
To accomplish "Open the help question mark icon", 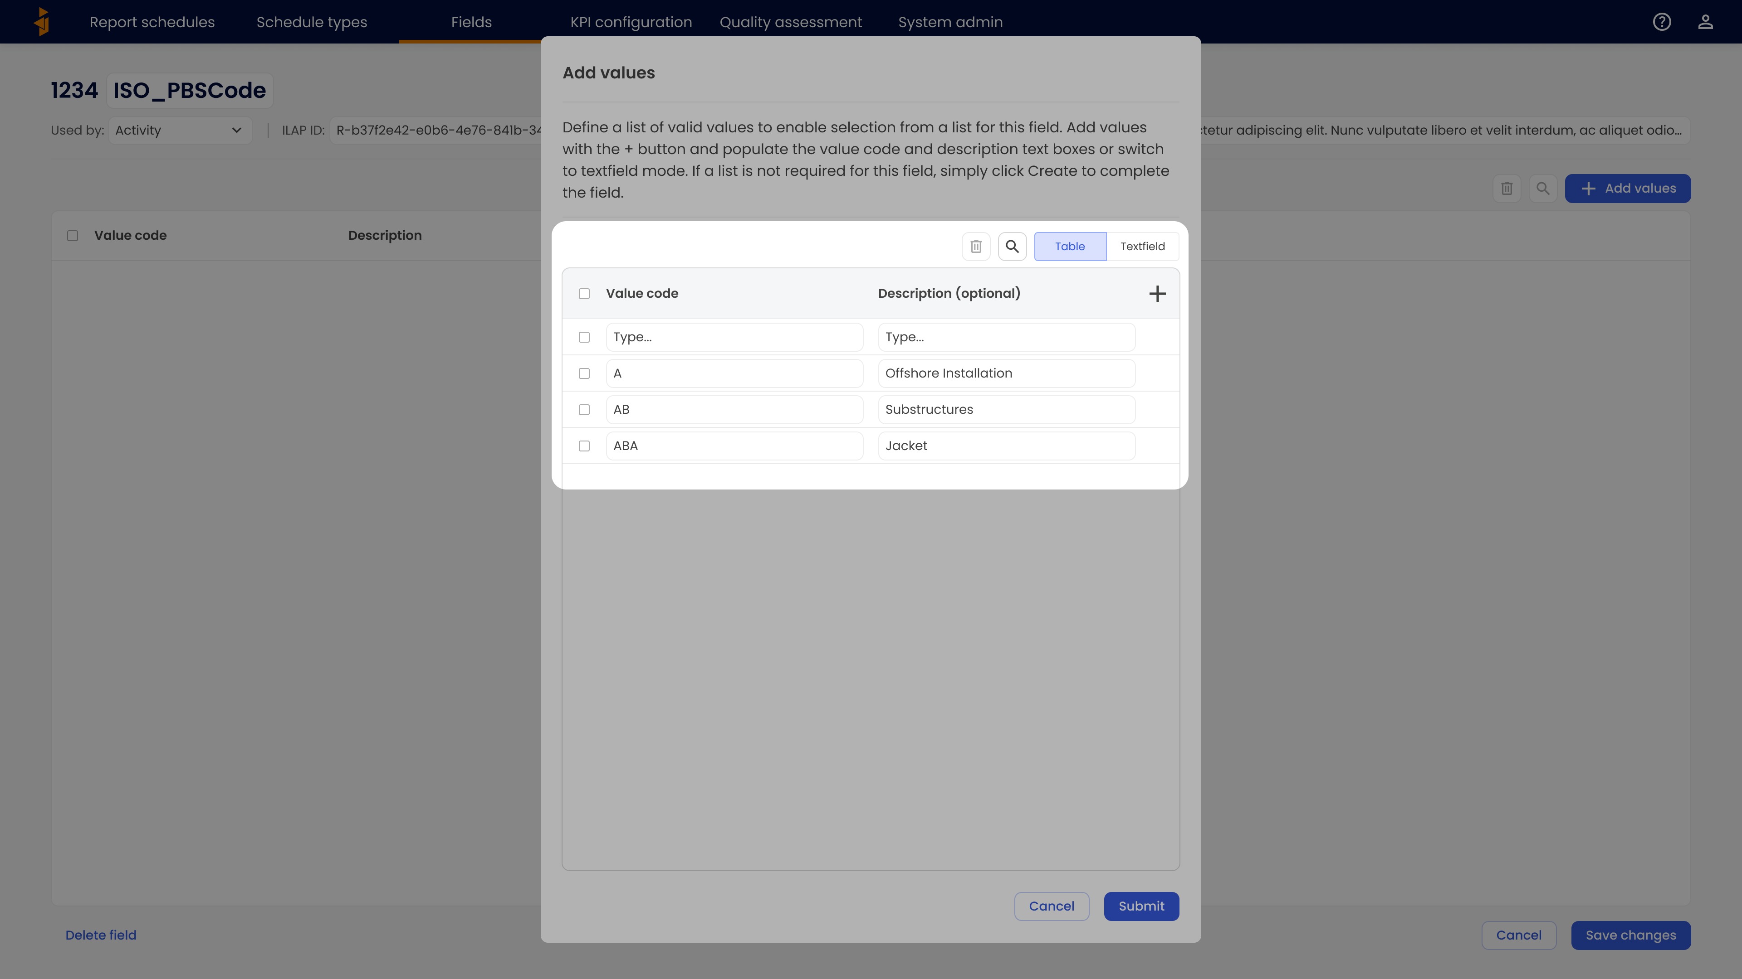I will click(1662, 22).
